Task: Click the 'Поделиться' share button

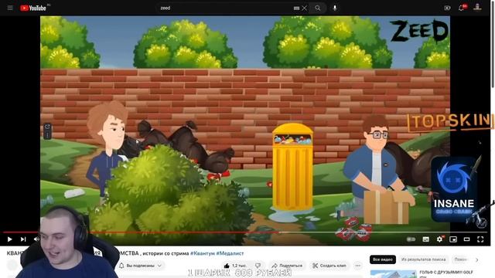Action: 287,266
